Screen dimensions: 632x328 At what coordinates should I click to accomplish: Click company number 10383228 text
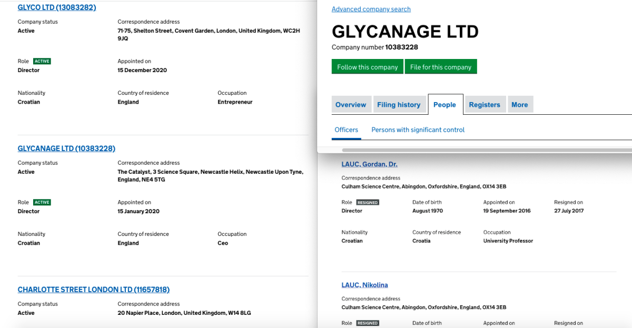coord(401,47)
